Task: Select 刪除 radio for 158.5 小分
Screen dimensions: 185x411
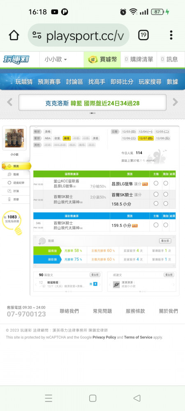Action: pyautogui.click(x=166, y=203)
